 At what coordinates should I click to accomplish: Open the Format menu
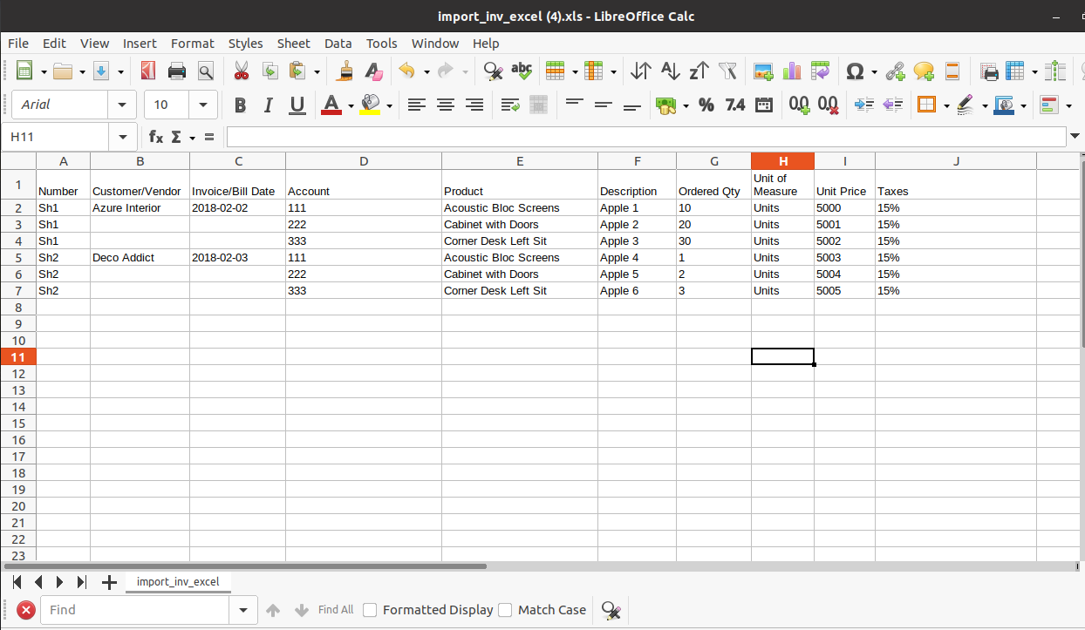[192, 43]
